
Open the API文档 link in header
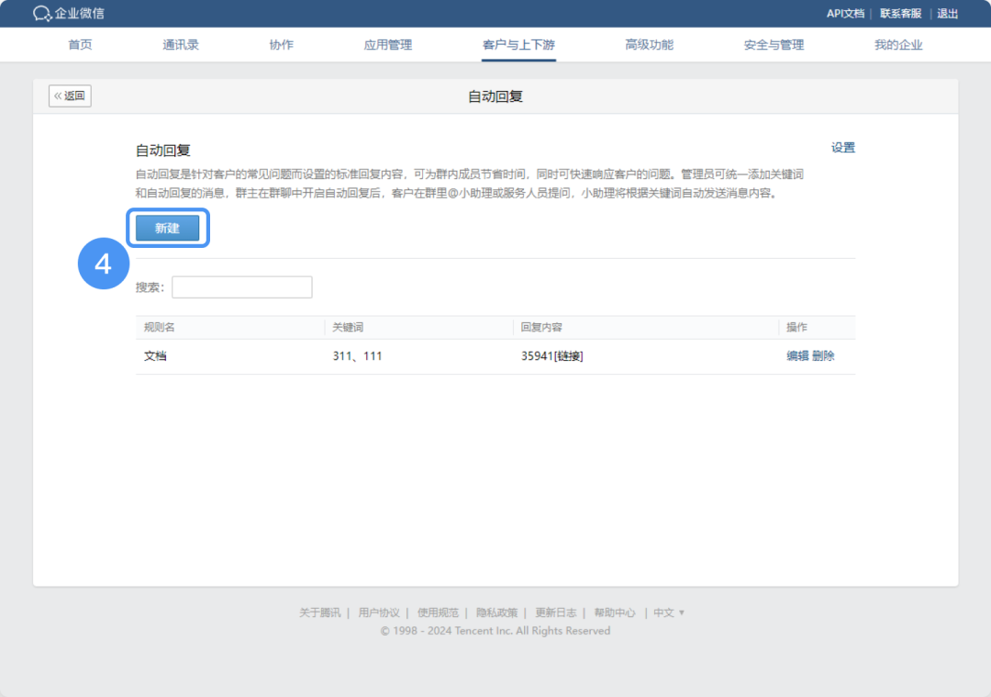click(x=845, y=14)
